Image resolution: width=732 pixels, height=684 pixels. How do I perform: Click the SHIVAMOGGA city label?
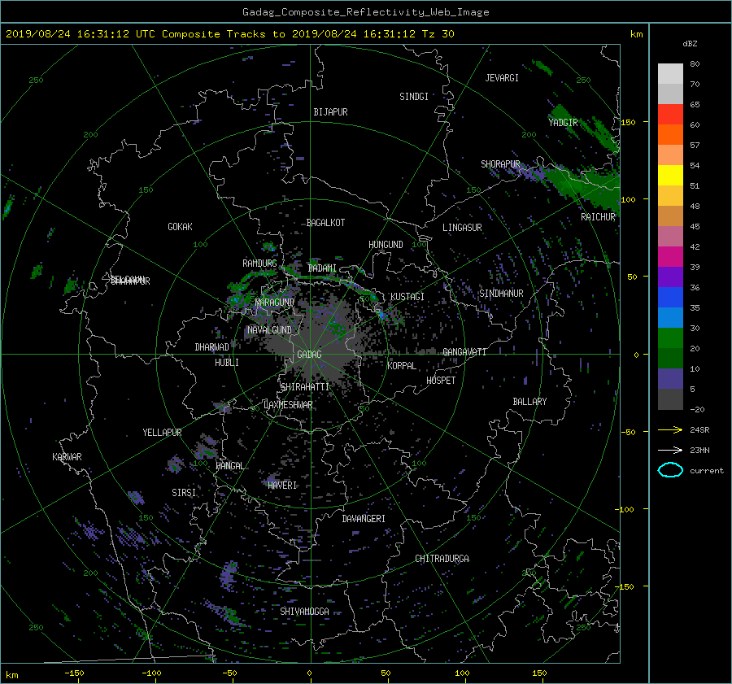[304, 611]
